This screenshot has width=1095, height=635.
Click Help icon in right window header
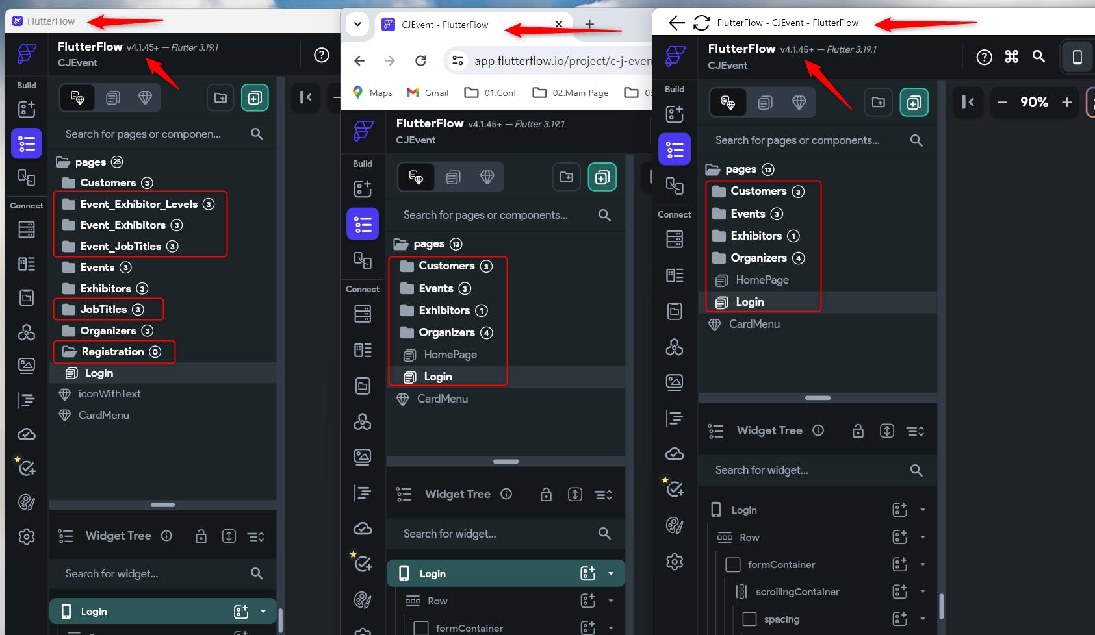pyautogui.click(x=985, y=57)
